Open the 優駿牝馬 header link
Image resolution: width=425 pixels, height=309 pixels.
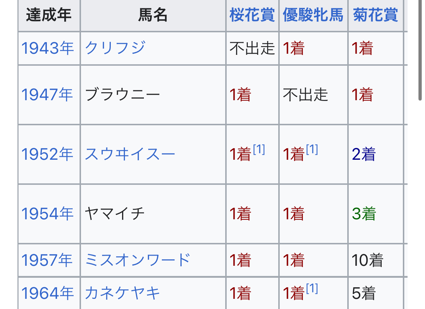click(x=313, y=15)
